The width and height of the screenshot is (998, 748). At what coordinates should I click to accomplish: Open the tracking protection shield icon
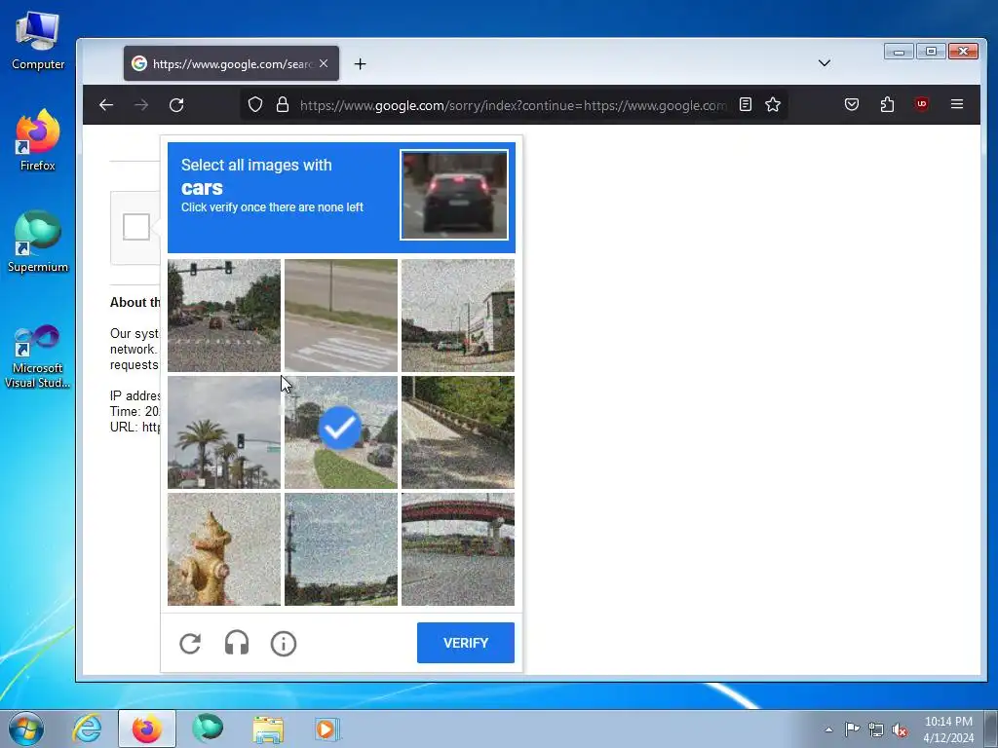(x=255, y=105)
